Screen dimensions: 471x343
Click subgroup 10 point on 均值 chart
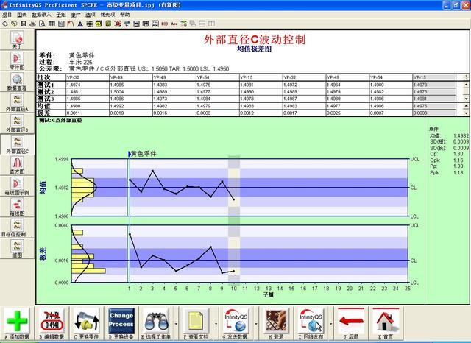234,199
